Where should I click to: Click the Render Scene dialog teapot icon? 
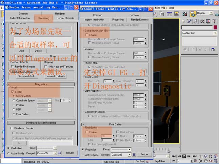point(193,14)
